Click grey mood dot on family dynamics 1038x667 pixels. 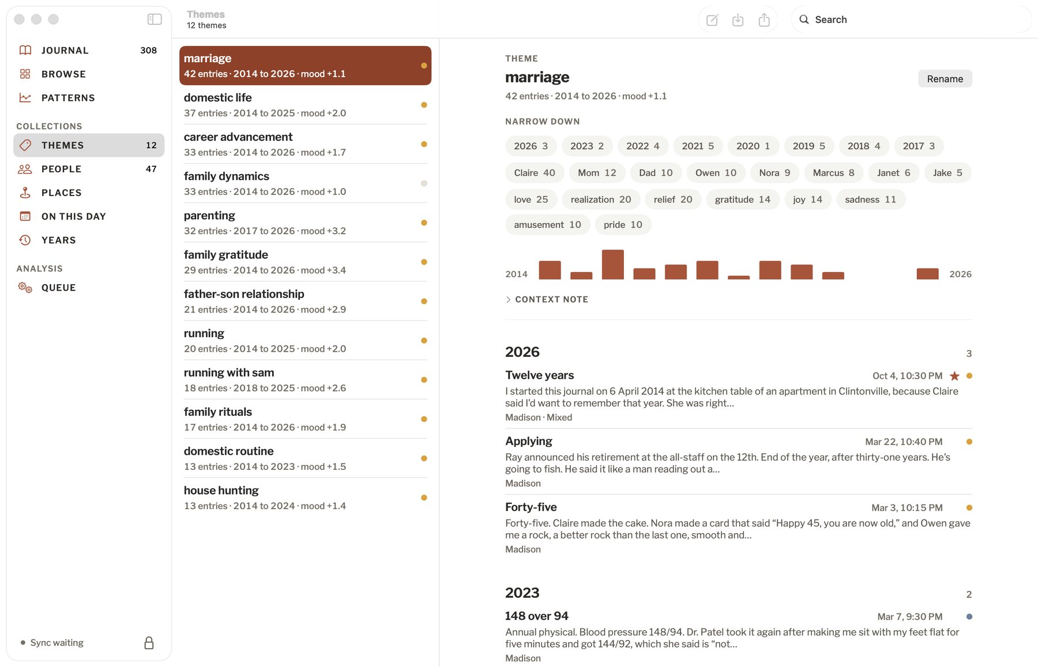point(424,183)
